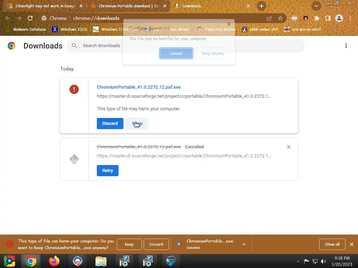The image size is (358, 268).
Task: Retry the canceled ChromiumPortable download
Action: coord(108,171)
